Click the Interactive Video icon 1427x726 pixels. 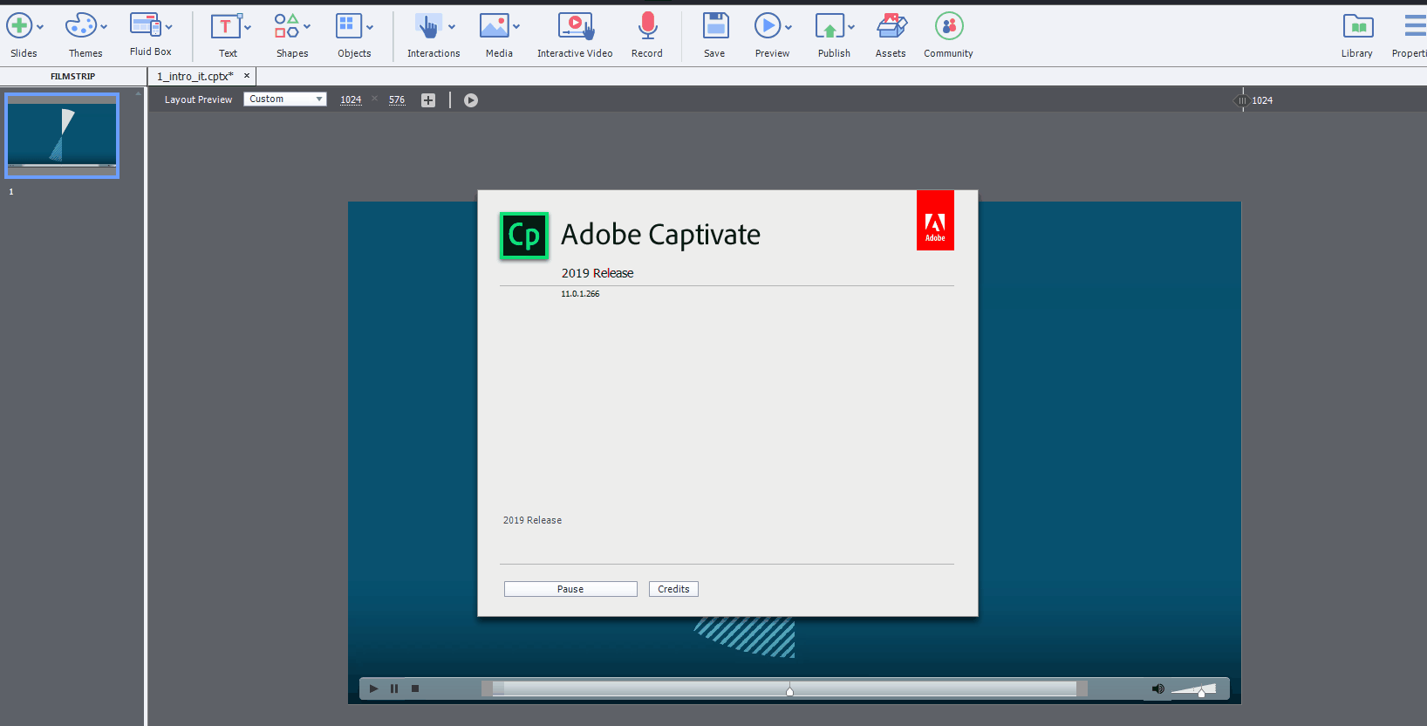pos(577,26)
